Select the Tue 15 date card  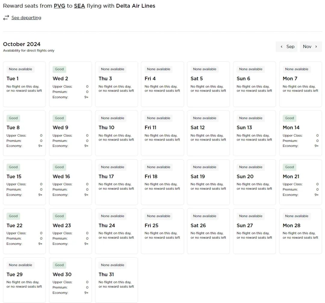click(24, 182)
